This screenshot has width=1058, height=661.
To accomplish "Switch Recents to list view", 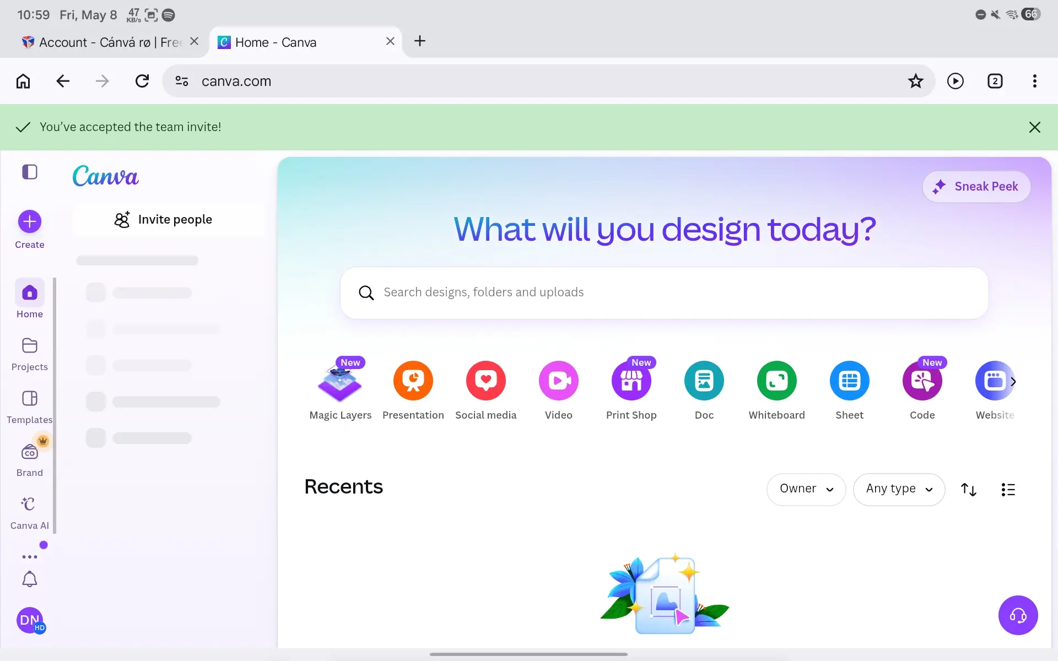I will pyautogui.click(x=1008, y=490).
